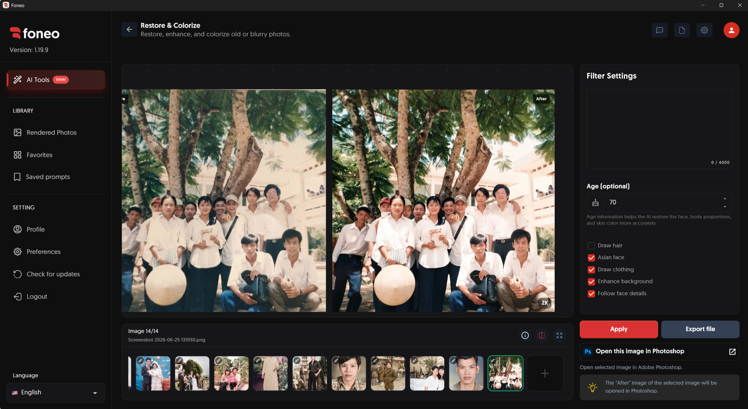
Task: Open the fullscreen expand icon
Action: (x=559, y=335)
